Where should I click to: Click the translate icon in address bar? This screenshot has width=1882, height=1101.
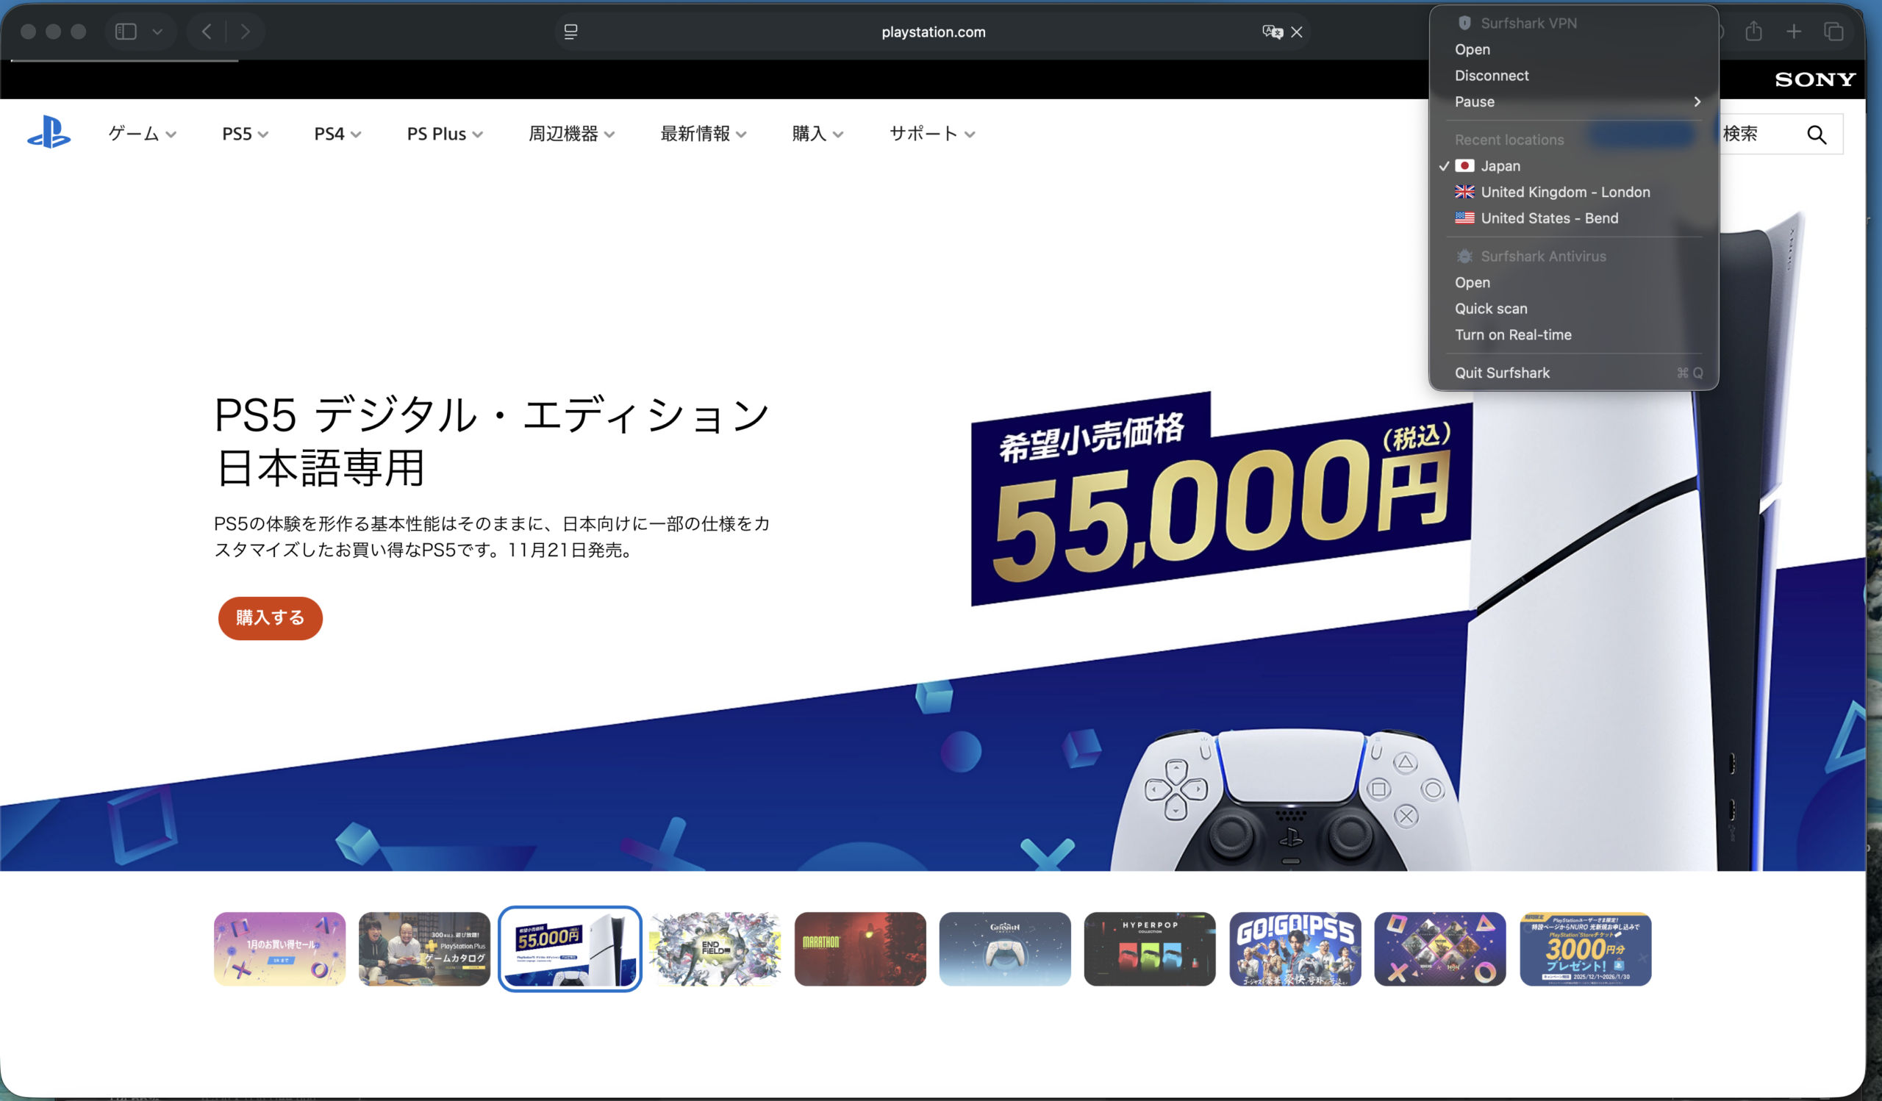click(1272, 32)
